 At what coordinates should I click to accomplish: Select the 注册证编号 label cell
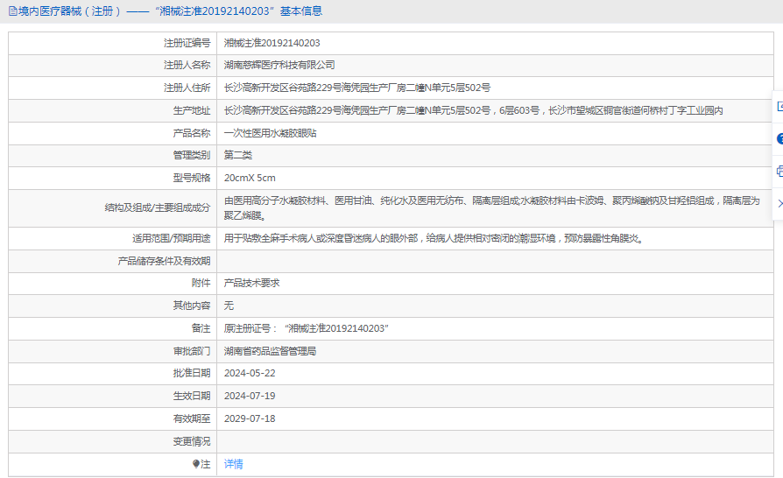point(112,44)
